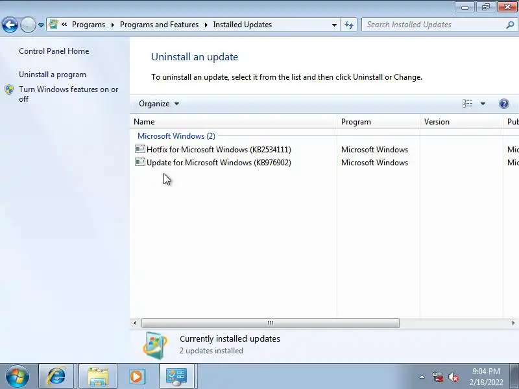Click the horizontal scrollbar thumb

pos(271,323)
